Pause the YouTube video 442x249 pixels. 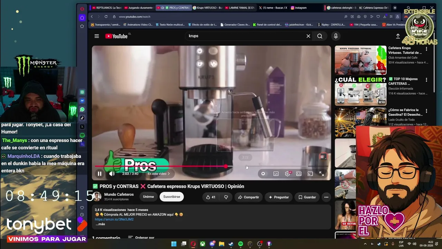point(99,174)
